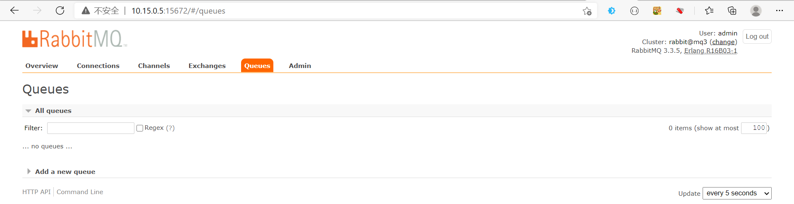Go to the Admin tab
The width and height of the screenshot is (794, 204).
[x=300, y=66]
